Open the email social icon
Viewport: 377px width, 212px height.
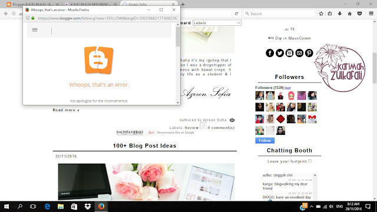point(299,53)
